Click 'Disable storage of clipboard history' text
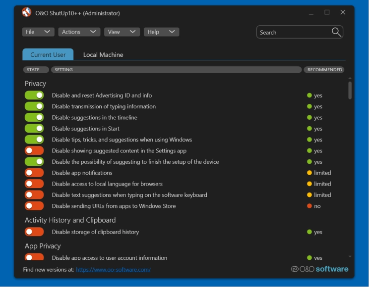Viewport: 369px width, 287px height. coord(95,232)
